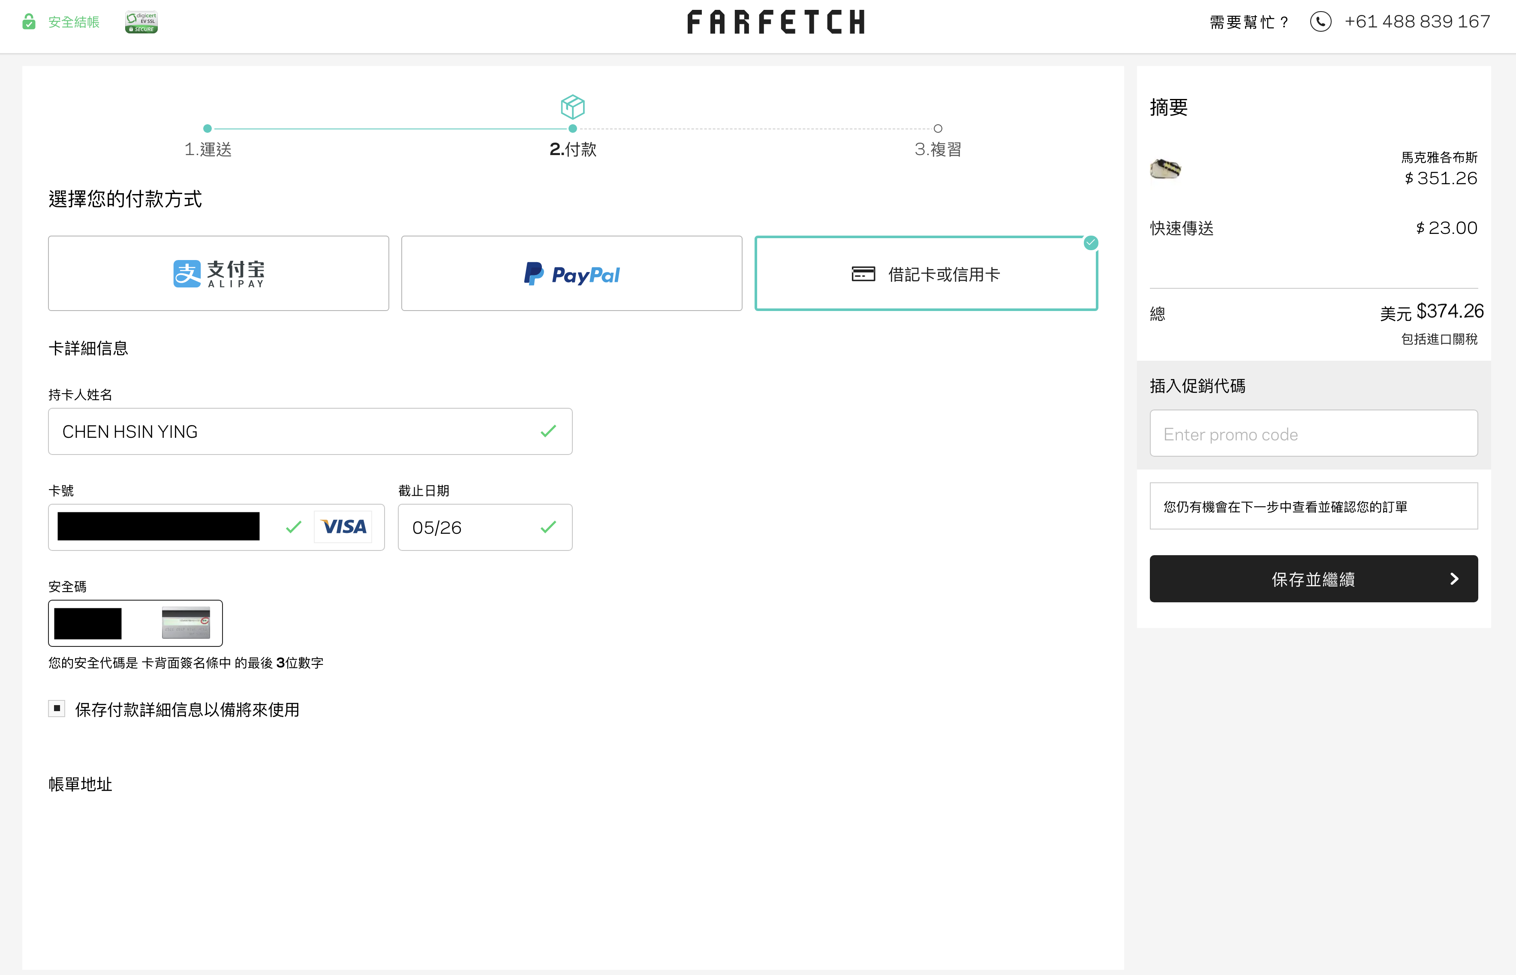Select the Alipay payment method

pos(219,273)
